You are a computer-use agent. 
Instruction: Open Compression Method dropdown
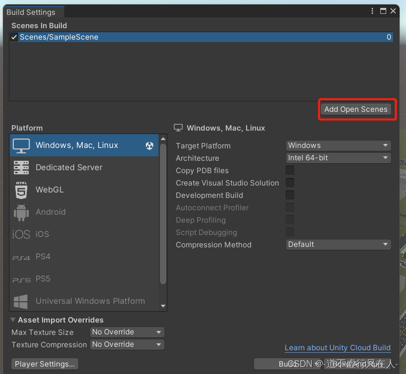pyautogui.click(x=339, y=244)
